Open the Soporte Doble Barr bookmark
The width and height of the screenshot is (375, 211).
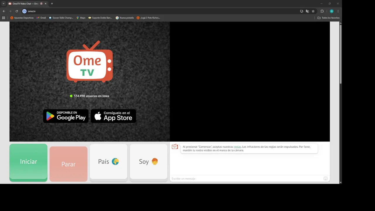(x=100, y=18)
